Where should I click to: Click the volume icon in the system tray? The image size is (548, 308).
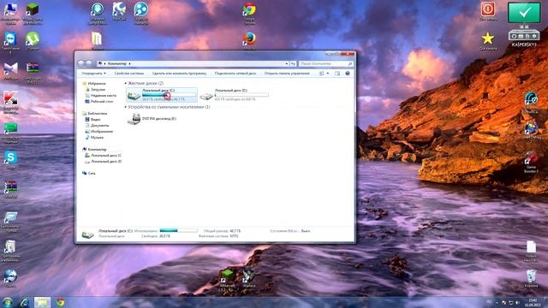tap(517, 302)
